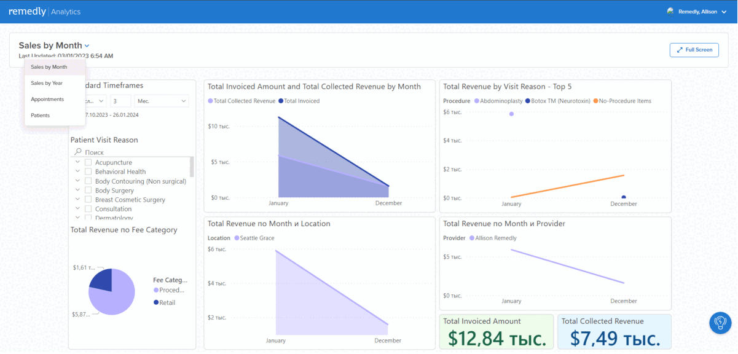
Task: Click the user avatar icon in header
Action: coord(670,12)
